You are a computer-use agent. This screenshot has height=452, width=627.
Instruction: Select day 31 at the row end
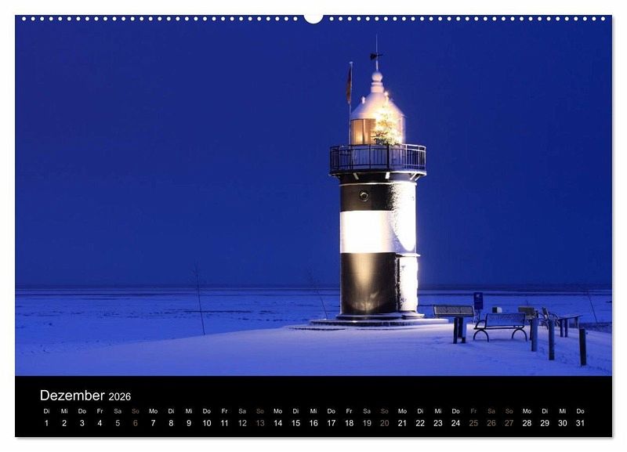[580, 423]
